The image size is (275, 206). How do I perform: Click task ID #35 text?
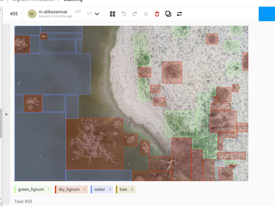[14, 14]
